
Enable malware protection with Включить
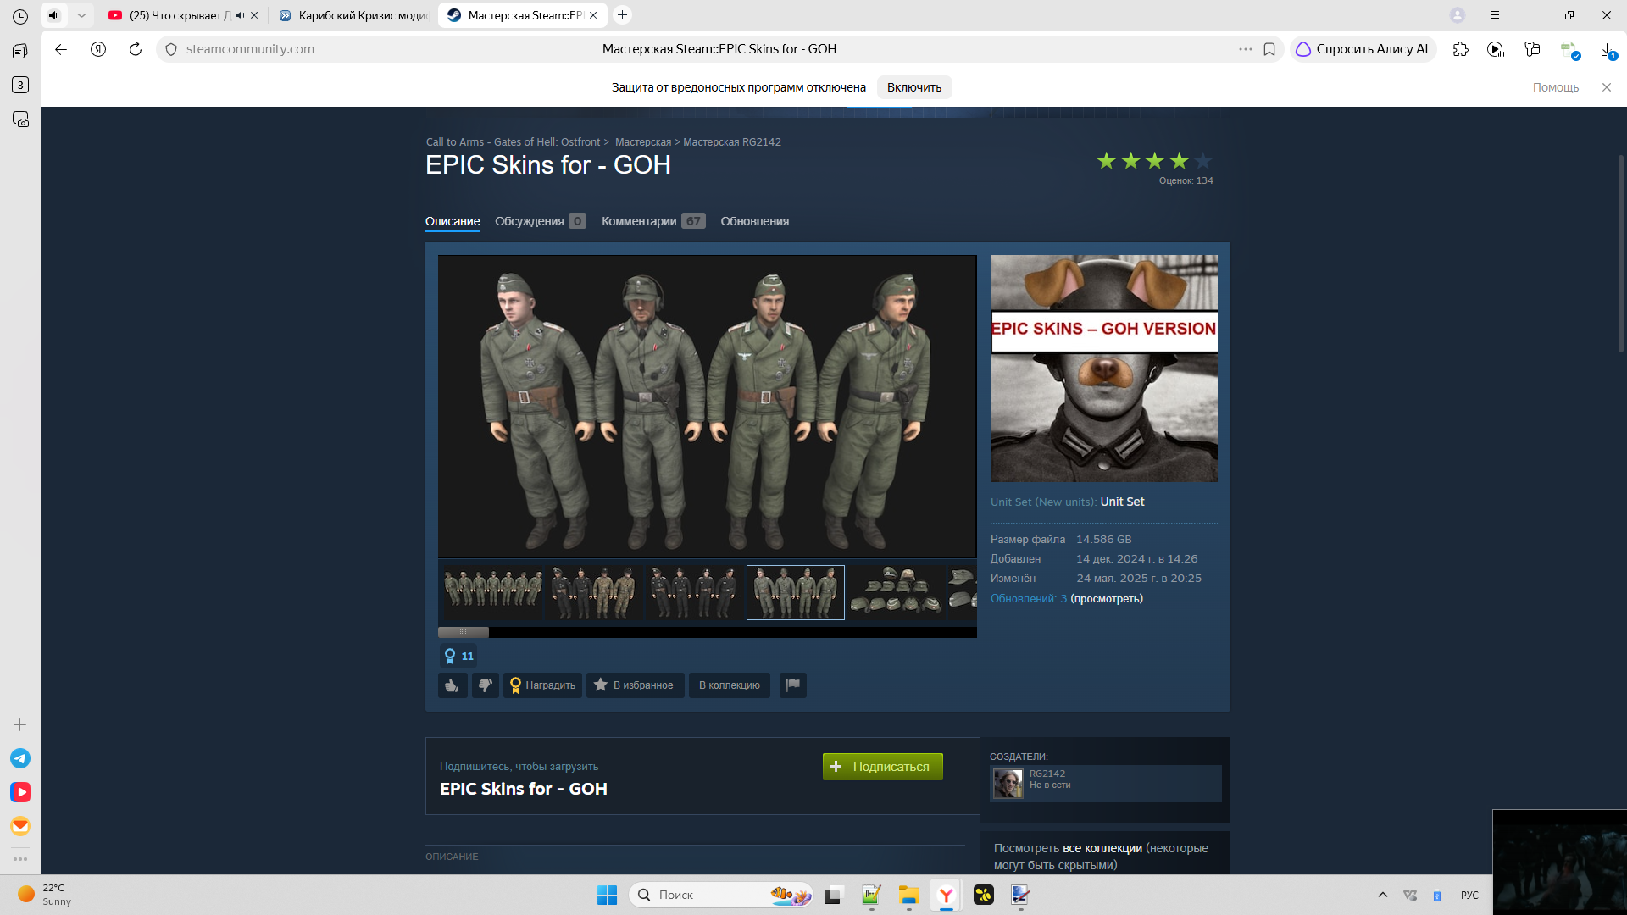click(x=914, y=87)
